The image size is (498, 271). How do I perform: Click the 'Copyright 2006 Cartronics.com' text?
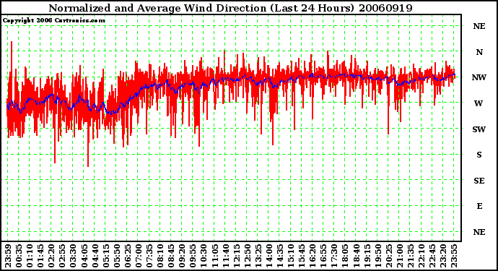53,21
